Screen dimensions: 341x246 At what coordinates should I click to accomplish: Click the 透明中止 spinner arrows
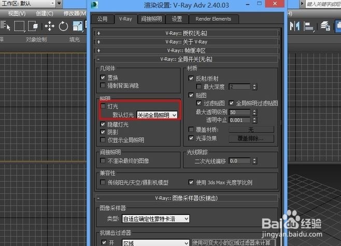254,120
